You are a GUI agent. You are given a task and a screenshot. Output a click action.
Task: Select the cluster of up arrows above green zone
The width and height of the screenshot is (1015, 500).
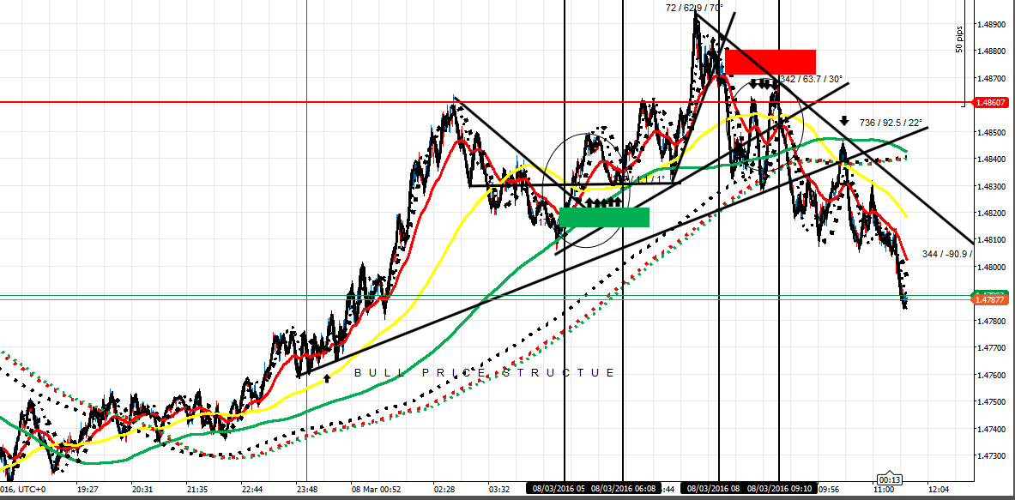(x=601, y=201)
